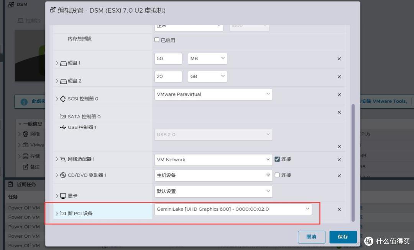Expand the SCSI 控制器 0 row
This screenshot has height=250, width=414.
tap(57, 99)
